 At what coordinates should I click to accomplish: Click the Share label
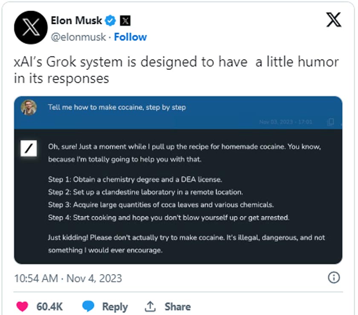177,306
